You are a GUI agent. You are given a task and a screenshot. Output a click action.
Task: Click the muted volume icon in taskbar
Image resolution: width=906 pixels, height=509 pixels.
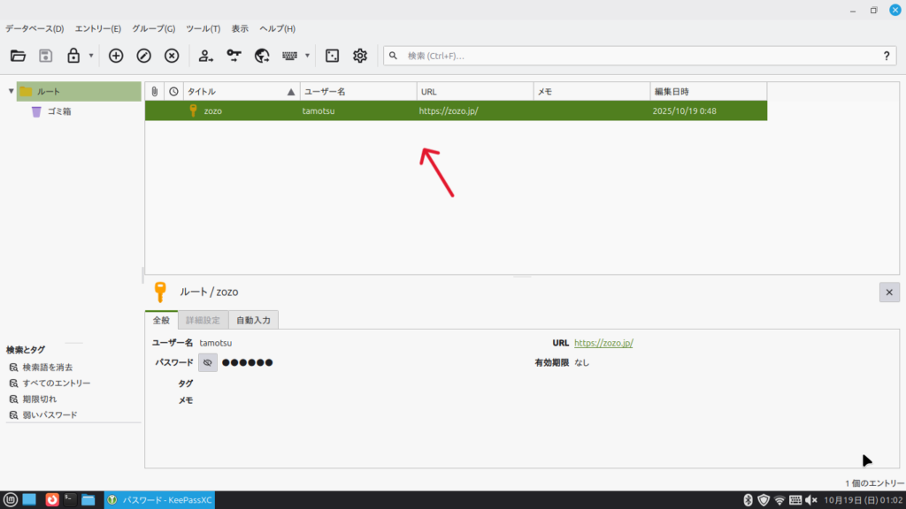click(x=811, y=500)
